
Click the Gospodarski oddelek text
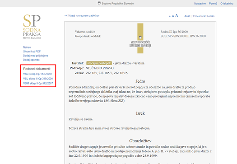point(88,36)
